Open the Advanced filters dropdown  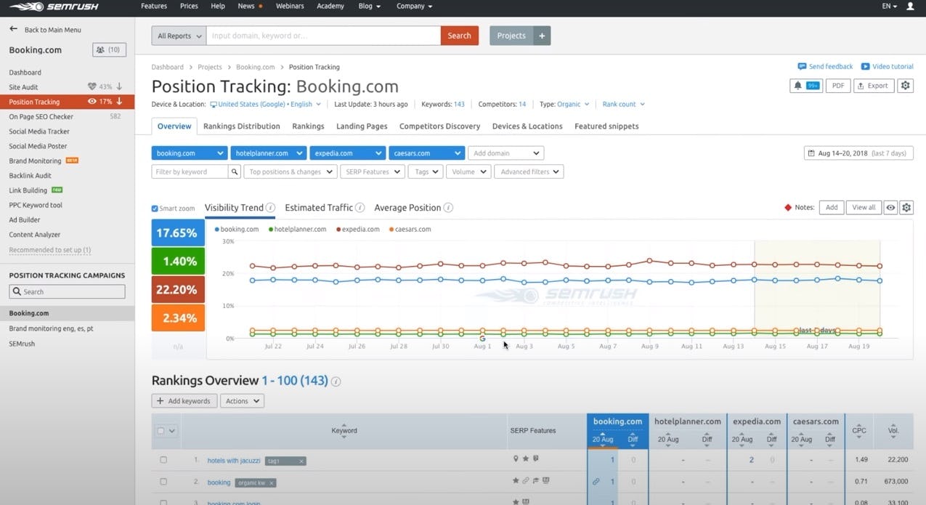tap(529, 172)
